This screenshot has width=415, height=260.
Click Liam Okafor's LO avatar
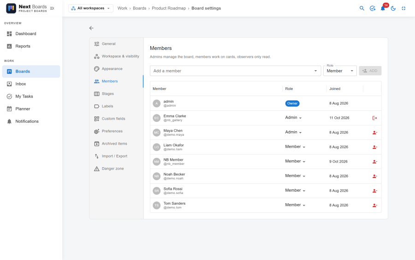click(x=157, y=147)
